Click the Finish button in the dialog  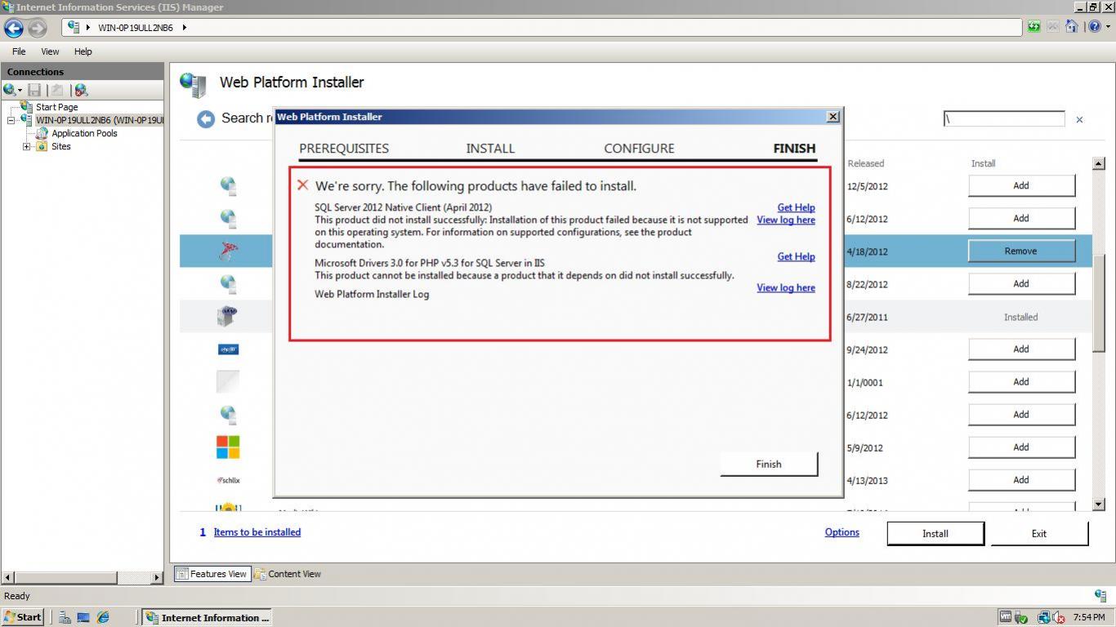pos(769,464)
